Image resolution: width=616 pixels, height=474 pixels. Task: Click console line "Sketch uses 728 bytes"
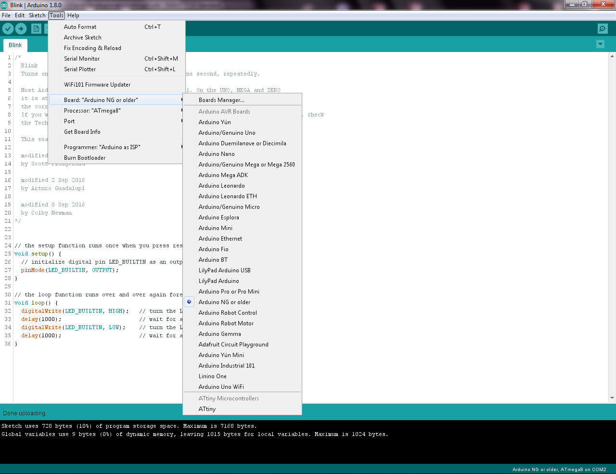pos(129,426)
